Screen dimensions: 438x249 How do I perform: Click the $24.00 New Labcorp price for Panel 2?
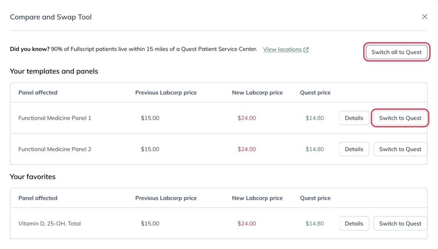[x=247, y=149]
